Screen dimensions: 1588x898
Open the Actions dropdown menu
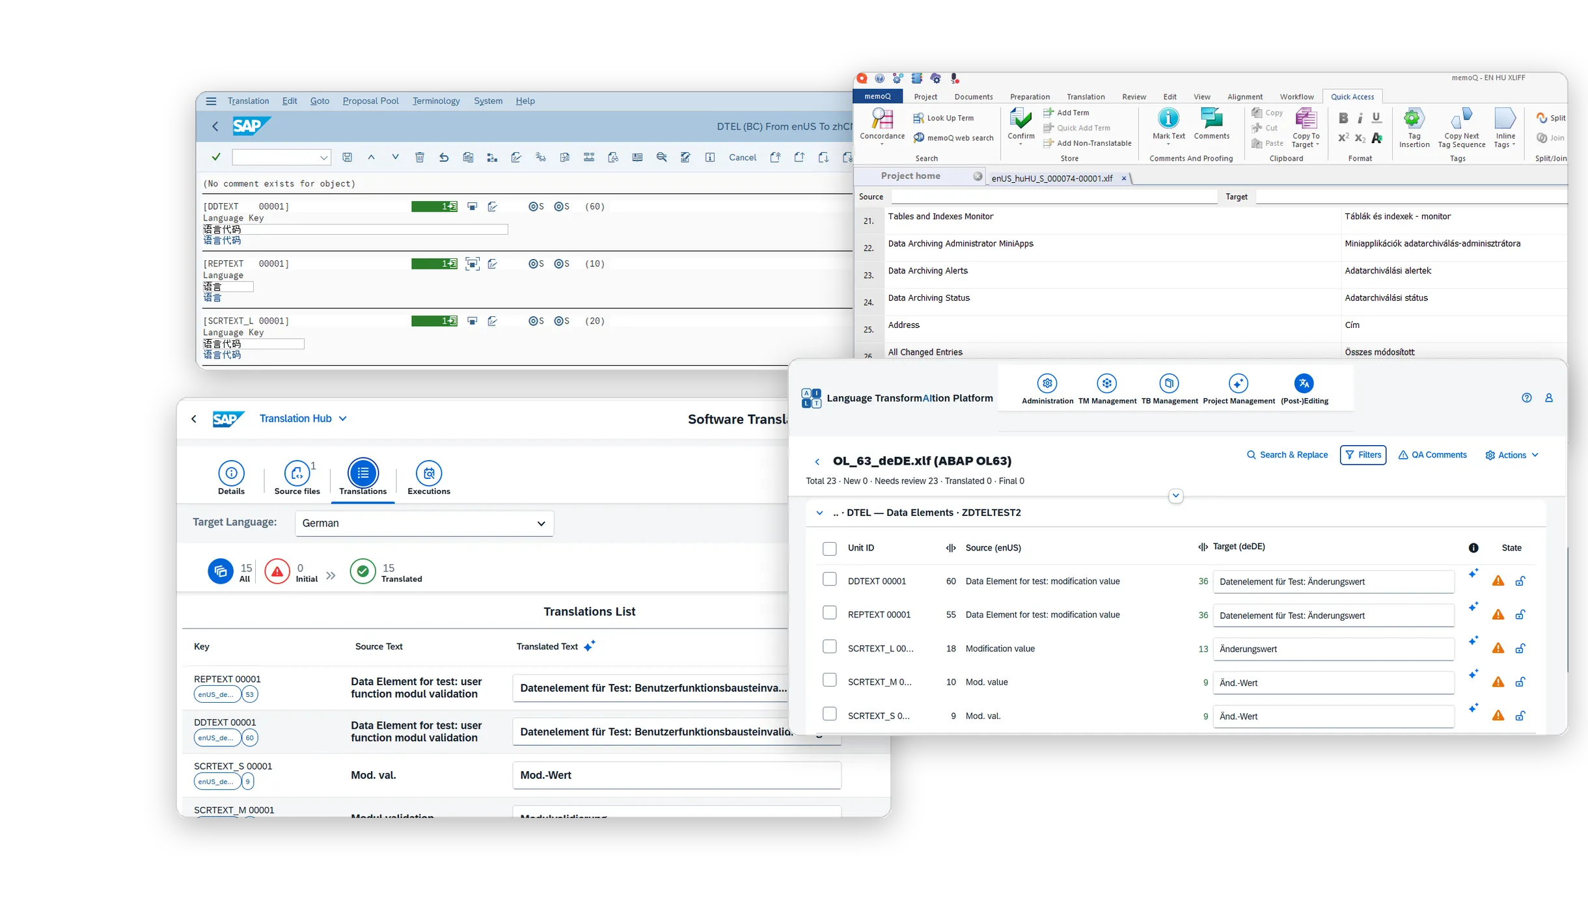1511,455
